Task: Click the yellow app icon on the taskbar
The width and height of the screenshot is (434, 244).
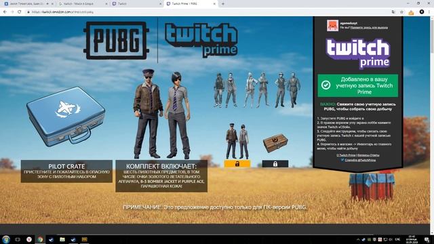Action: 84,239
